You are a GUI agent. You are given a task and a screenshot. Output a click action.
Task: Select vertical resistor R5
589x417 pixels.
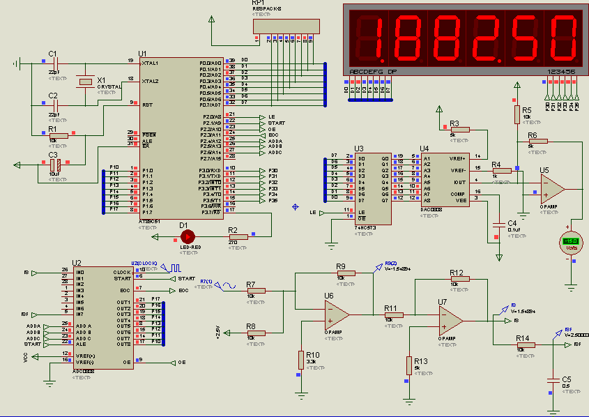point(517,114)
